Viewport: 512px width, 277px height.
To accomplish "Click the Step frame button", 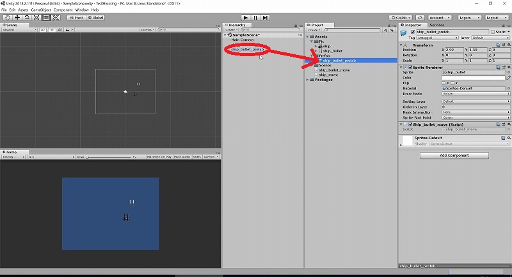I will (x=265, y=18).
